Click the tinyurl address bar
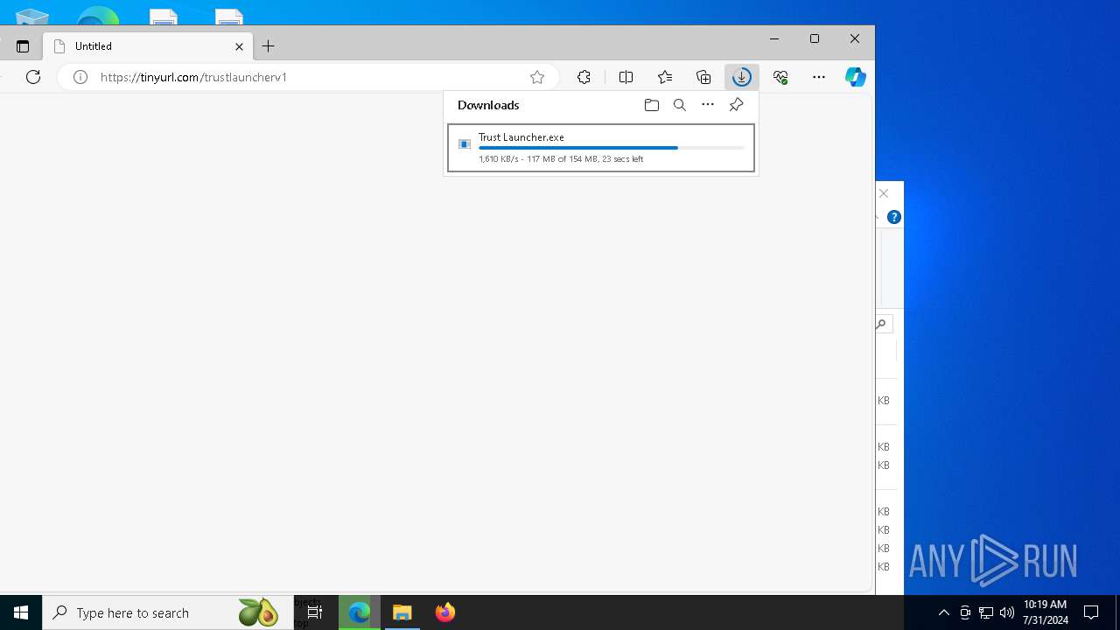 tap(308, 77)
